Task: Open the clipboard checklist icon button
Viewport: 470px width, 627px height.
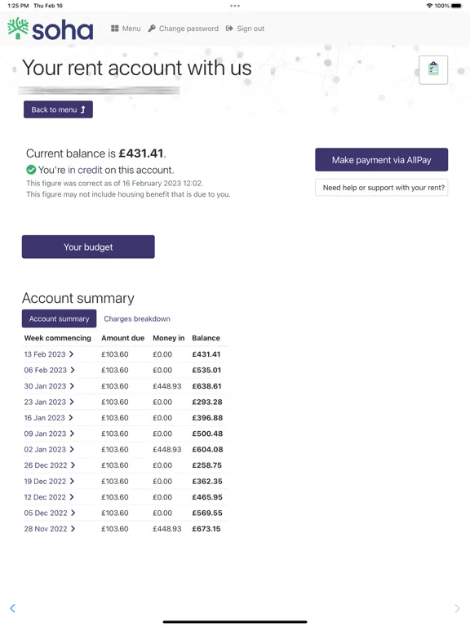Action: point(433,70)
